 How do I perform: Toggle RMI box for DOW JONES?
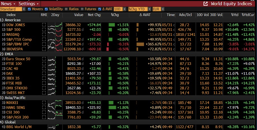point(44,25)
